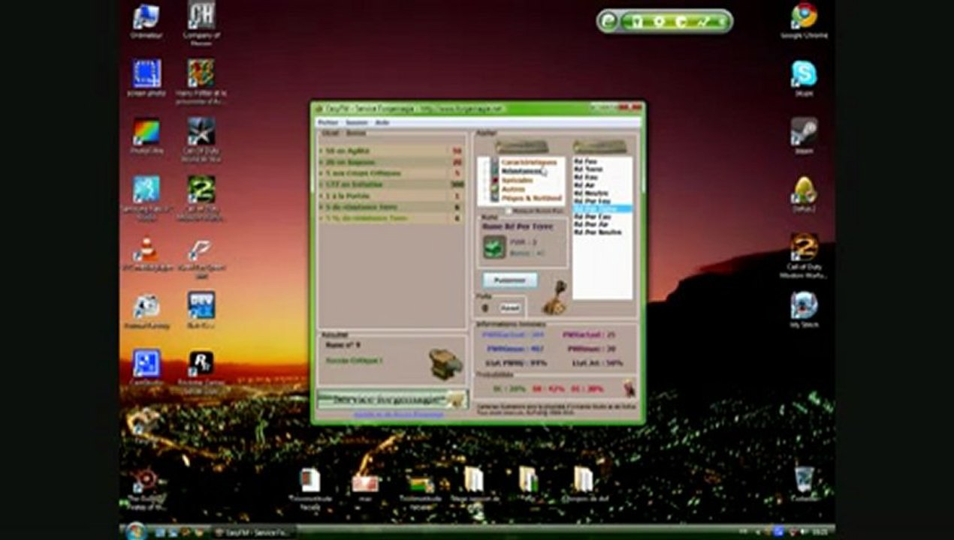Open the Session menu
Image resolution: width=954 pixels, height=540 pixels.
click(357, 122)
